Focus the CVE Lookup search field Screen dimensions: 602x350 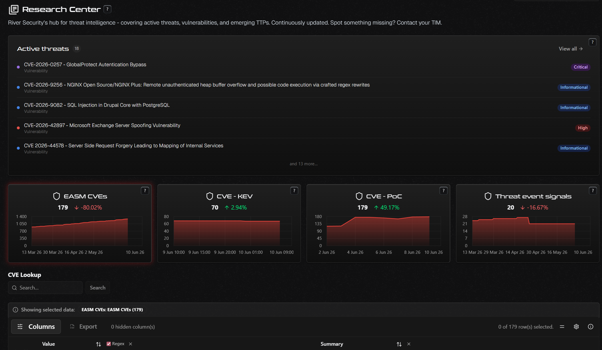[x=45, y=288]
